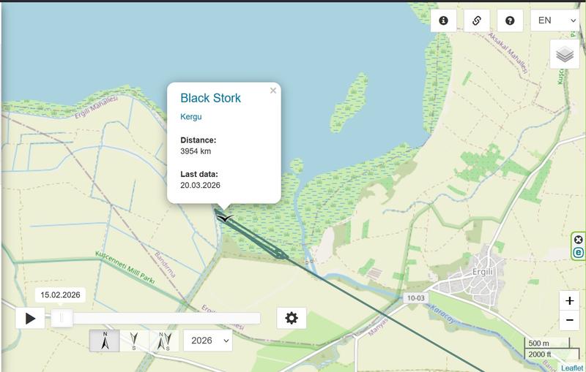Viewport: 586px width, 372px height.
Task: Click the stork bird marker on map
Action: click(225, 218)
